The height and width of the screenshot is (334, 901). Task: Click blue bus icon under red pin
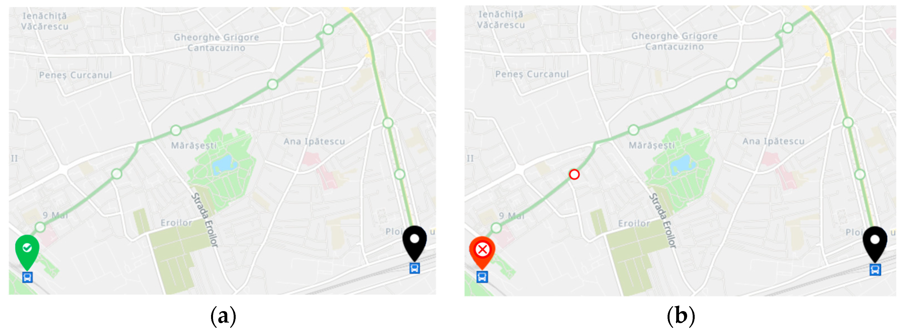coord(482,277)
